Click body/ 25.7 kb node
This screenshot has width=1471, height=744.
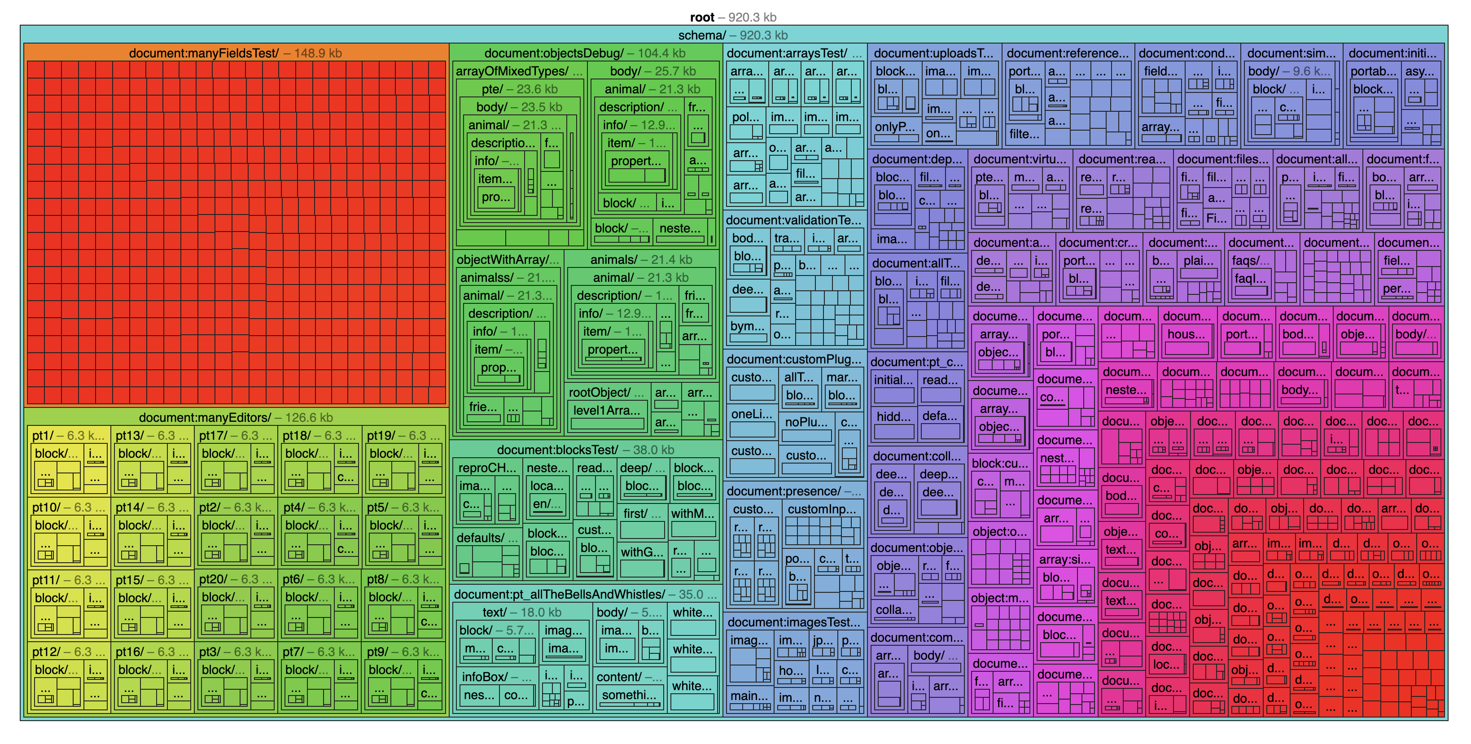tap(652, 71)
